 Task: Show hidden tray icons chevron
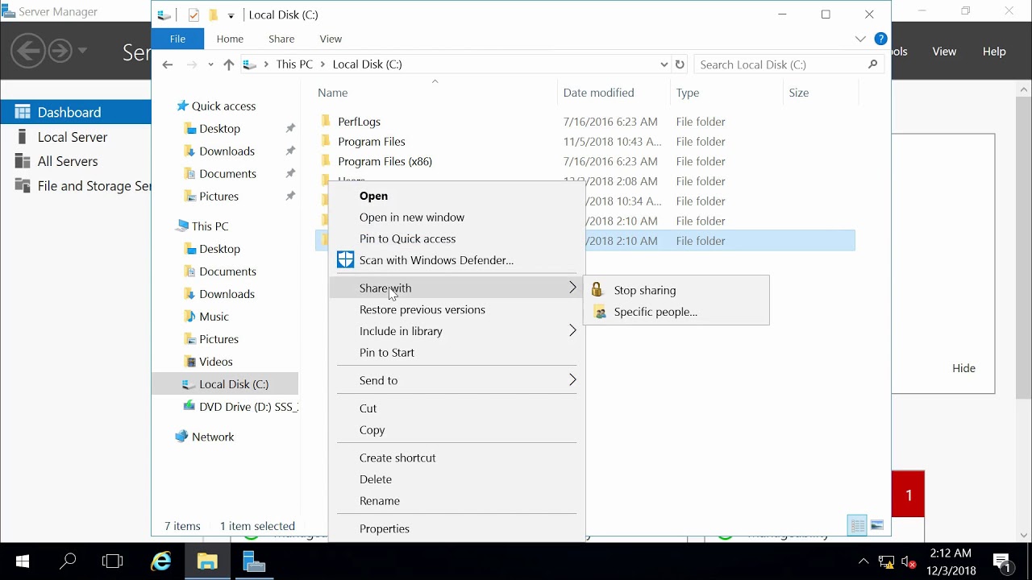pyautogui.click(x=863, y=561)
